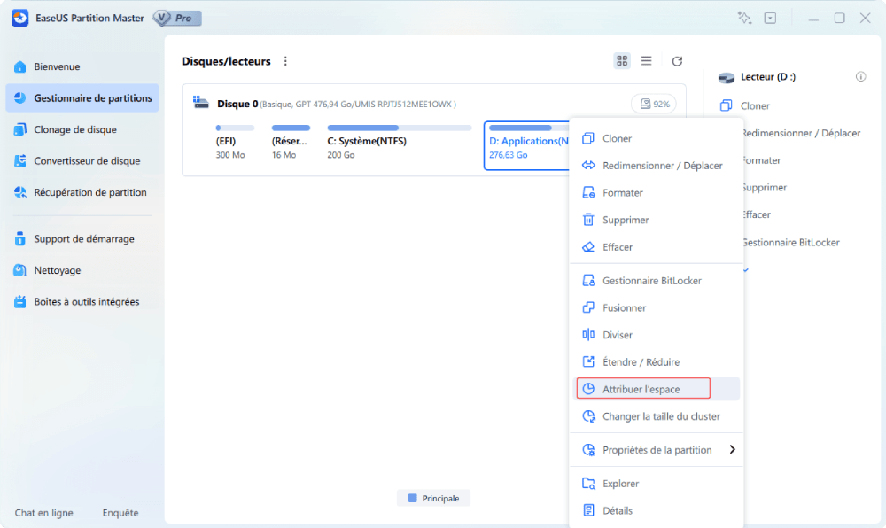Click the 92% disk usage badge
This screenshot has width=886, height=528.
[655, 104]
